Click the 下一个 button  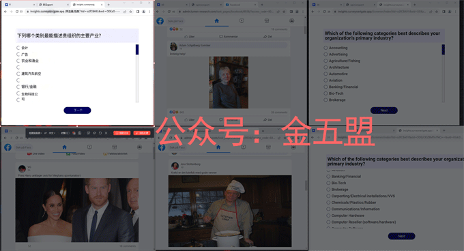click(77, 110)
